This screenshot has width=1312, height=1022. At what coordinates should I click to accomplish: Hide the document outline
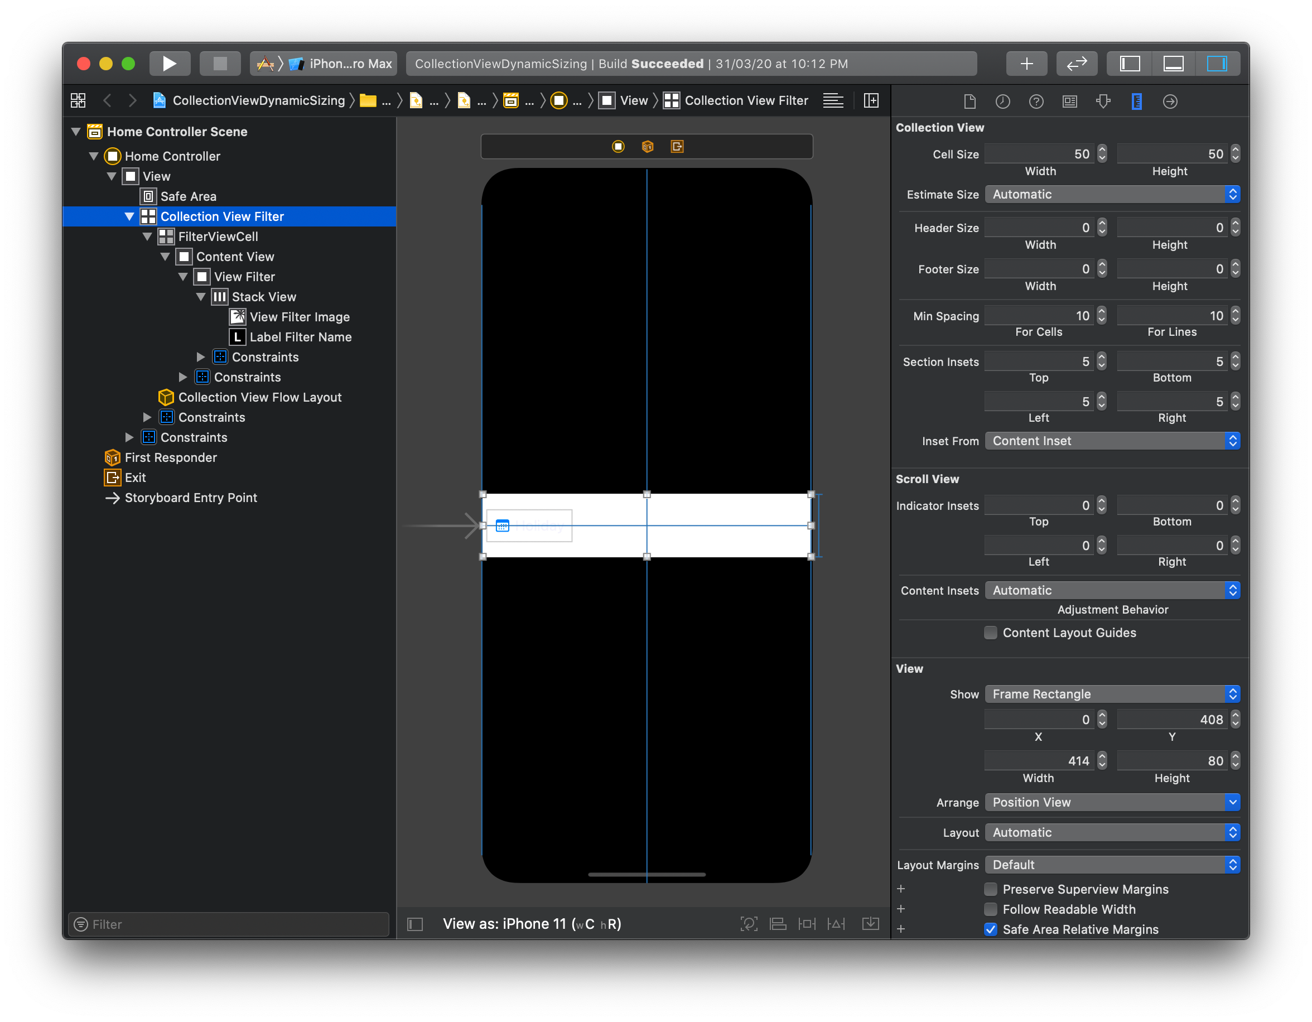click(x=415, y=924)
